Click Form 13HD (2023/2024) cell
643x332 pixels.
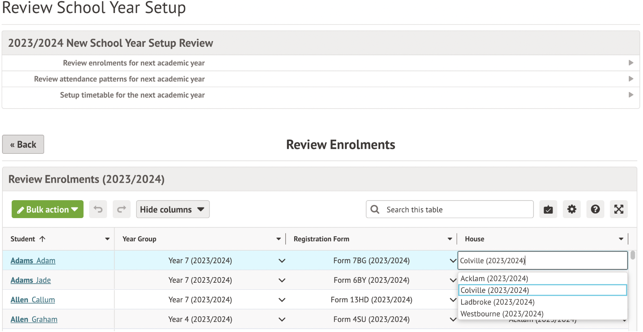pyautogui.click(x=372, y=299)
